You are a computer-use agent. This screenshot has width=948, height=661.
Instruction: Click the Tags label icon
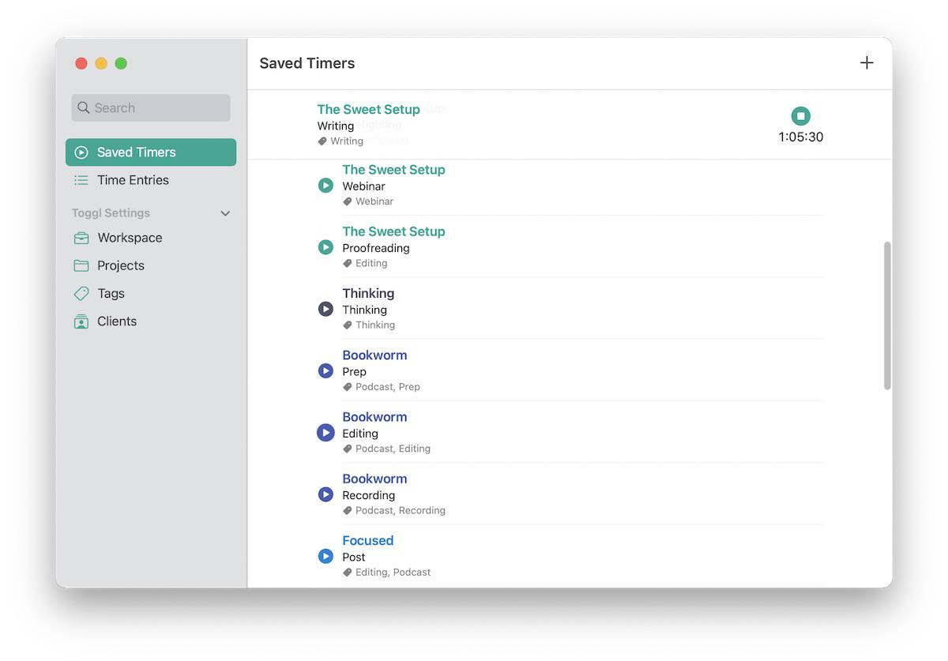[81, 294]
